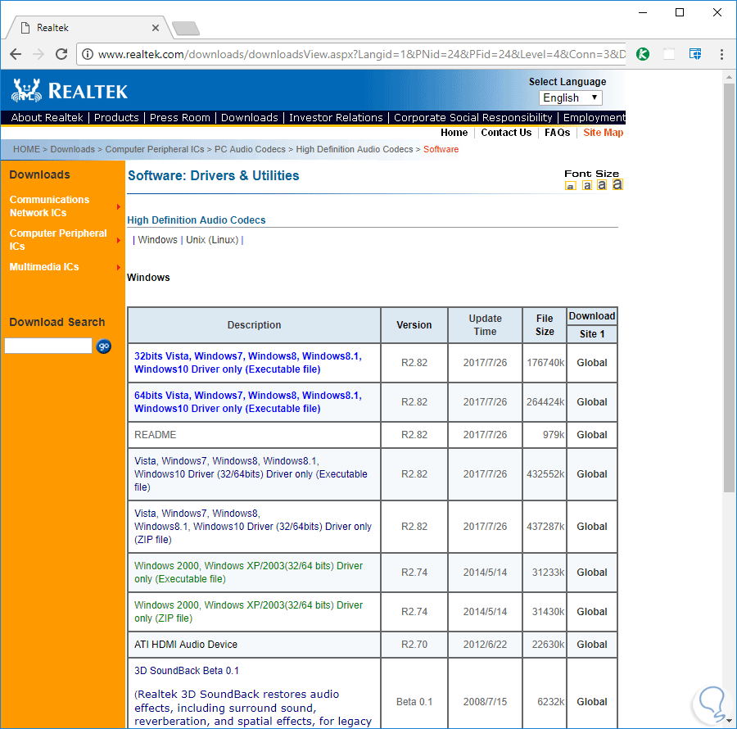
Task: Click Global for 432552k executable row
Action: click(x=592, y=474)
